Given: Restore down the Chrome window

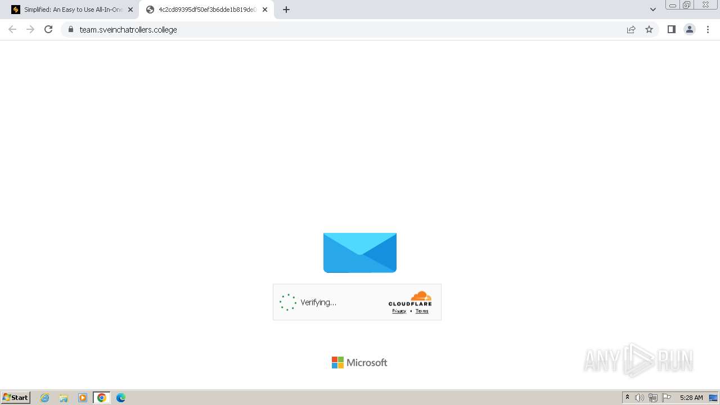Looking at the screenshot, I should (687, 5).
